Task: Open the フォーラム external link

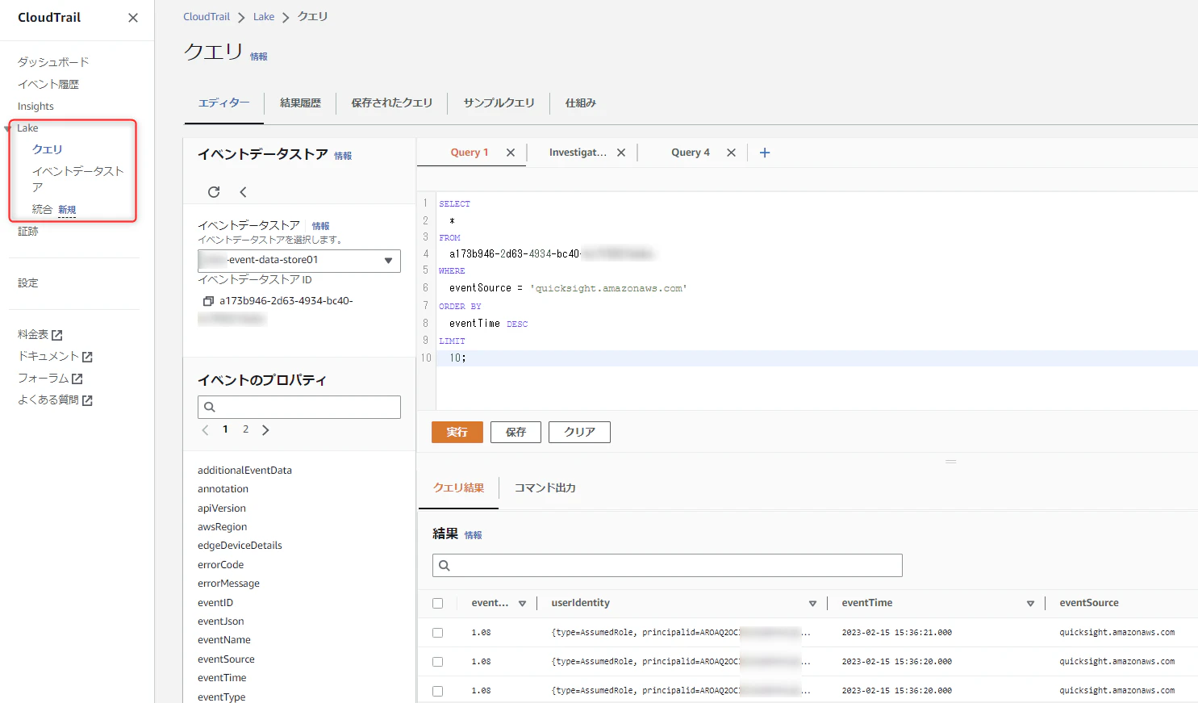Action: (x=50, y=378)
